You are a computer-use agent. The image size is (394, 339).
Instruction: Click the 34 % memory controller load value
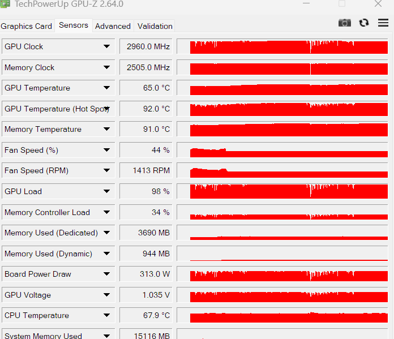click(x=146, y=212)
